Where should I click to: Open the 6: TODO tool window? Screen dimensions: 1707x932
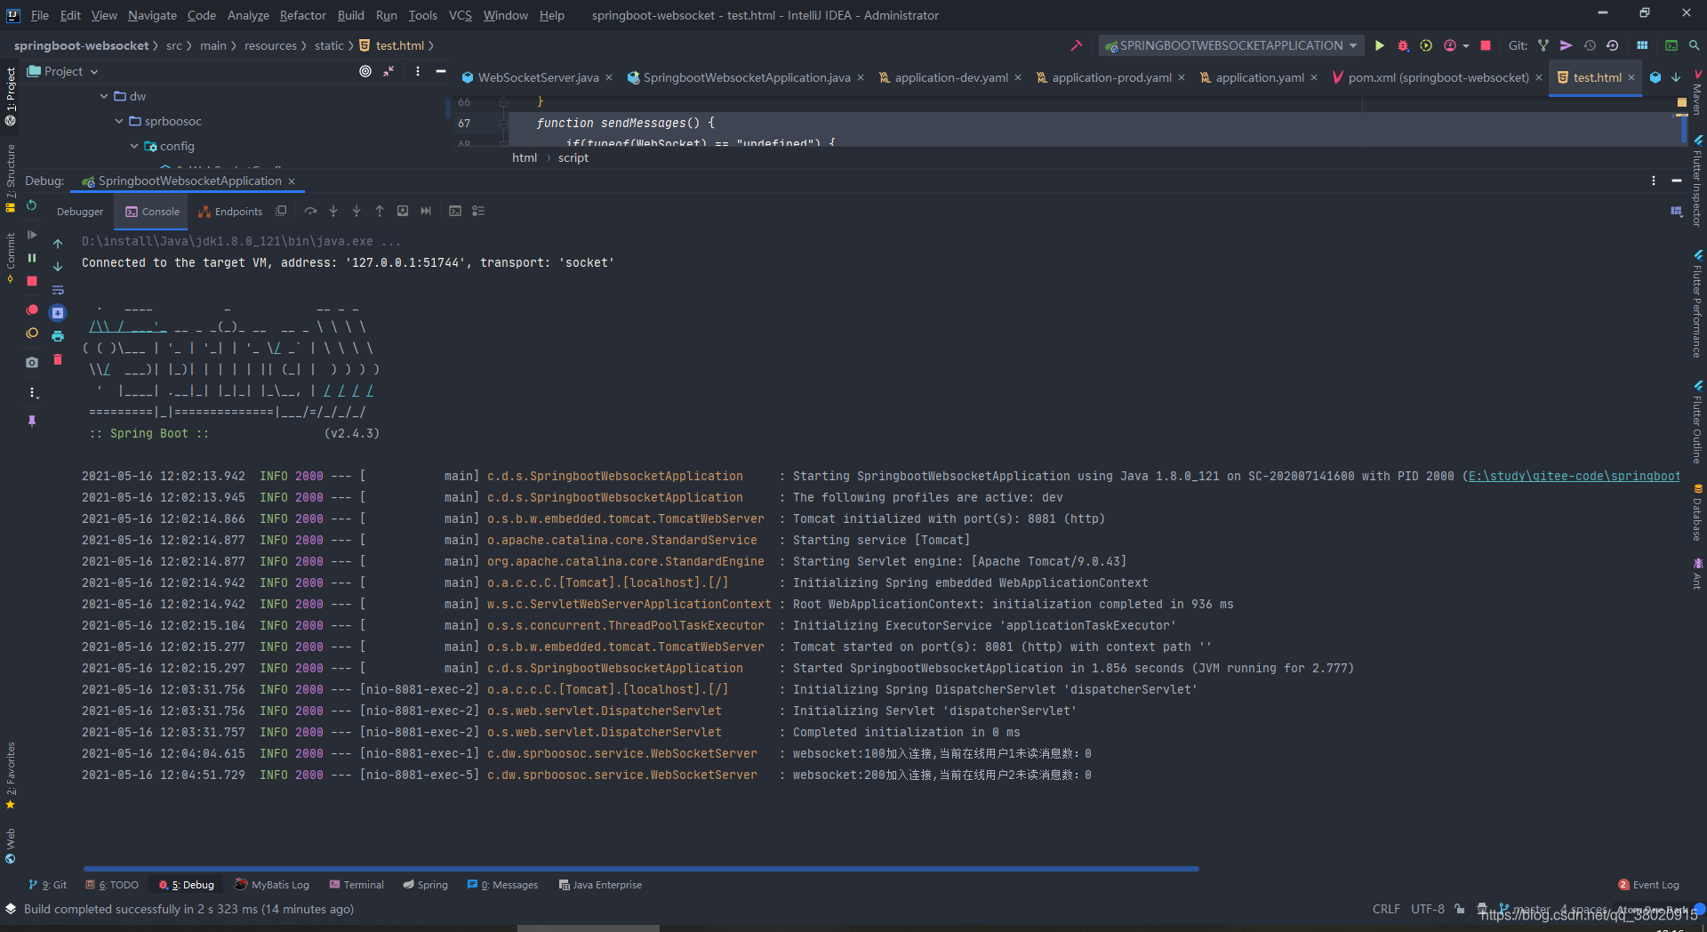point(112,885)
